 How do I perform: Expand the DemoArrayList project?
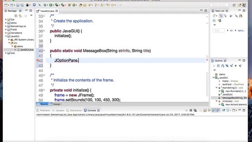[6, 26]
